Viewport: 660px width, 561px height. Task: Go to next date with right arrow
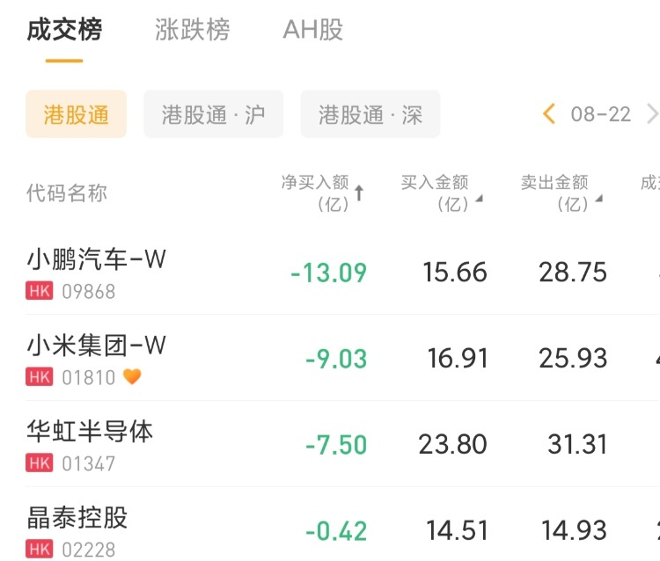point(652,114)
